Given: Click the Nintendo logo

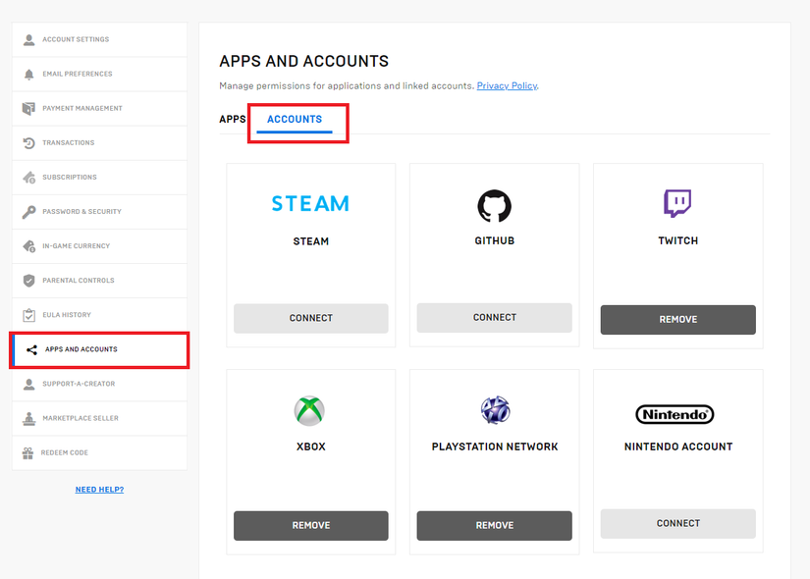Looking at the screenshot, I should click(x=675, y=414).
